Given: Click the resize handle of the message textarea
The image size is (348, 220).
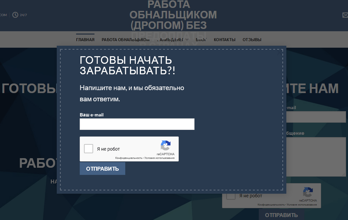Looking at the screenshot, I should [x=344, y=174].
